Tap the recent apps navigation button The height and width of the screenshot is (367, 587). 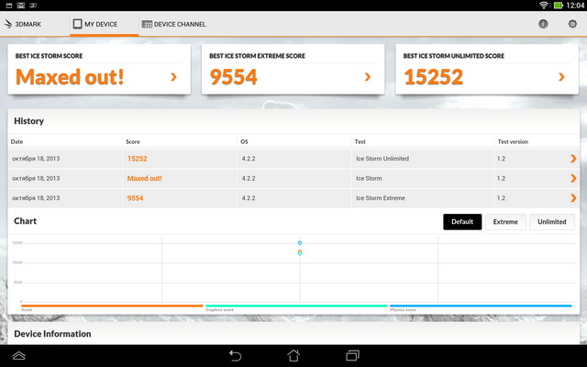352,355
